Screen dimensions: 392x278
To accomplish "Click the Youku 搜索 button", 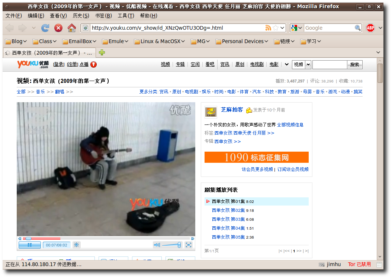I will pyautogui.click(x=355, y=64).
